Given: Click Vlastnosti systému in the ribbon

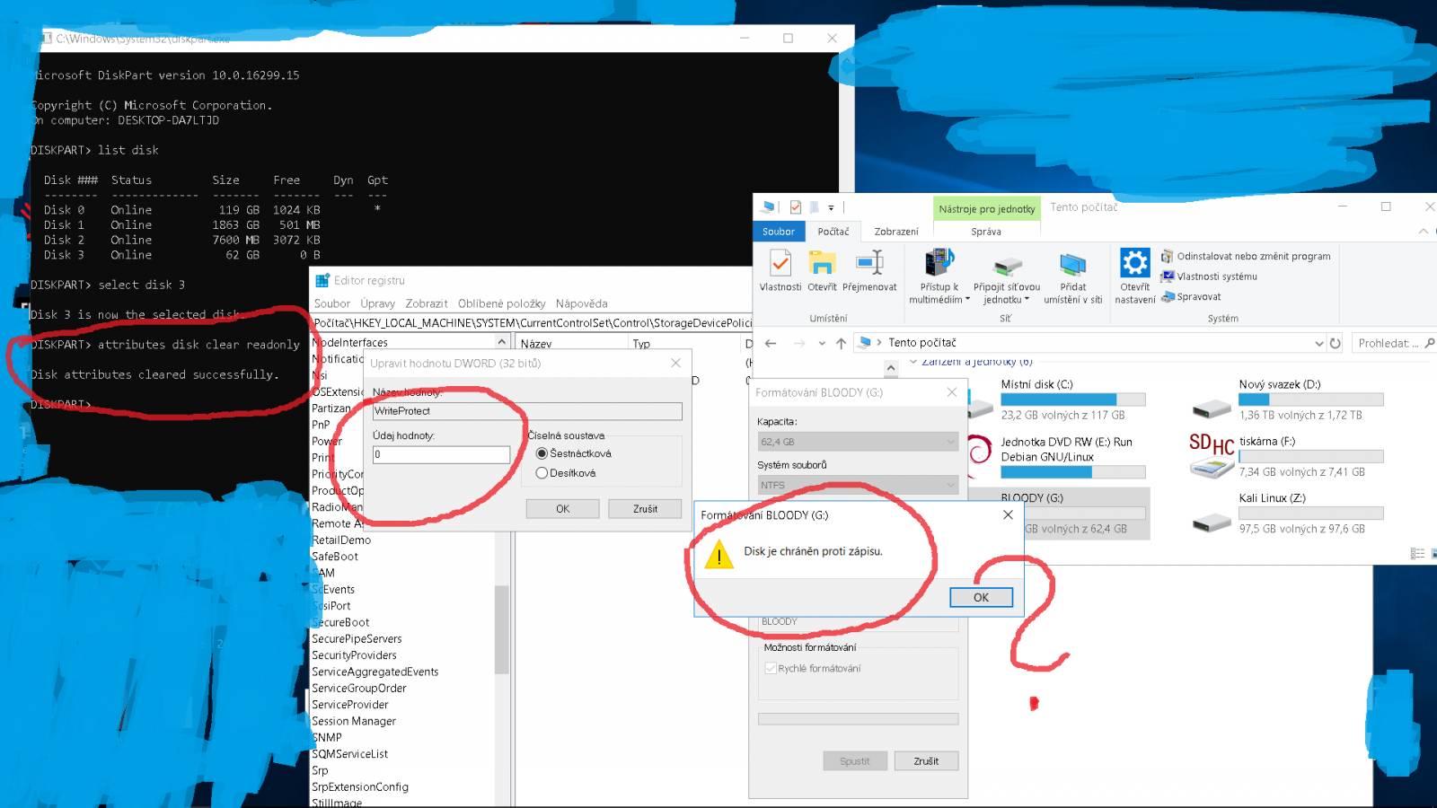Looking at the screenshot, I should pos(1209,277).
